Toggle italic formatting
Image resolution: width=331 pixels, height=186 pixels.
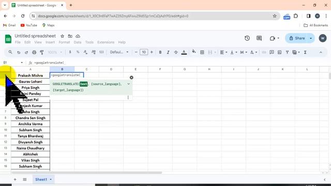point(168,52)
